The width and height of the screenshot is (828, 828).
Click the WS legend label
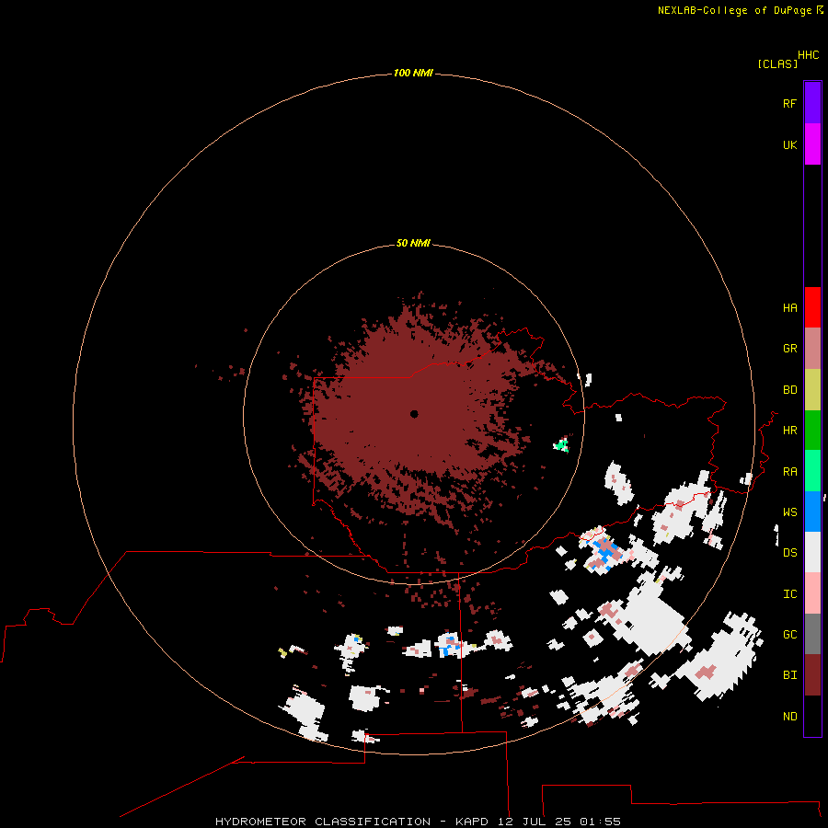(789, 512)
